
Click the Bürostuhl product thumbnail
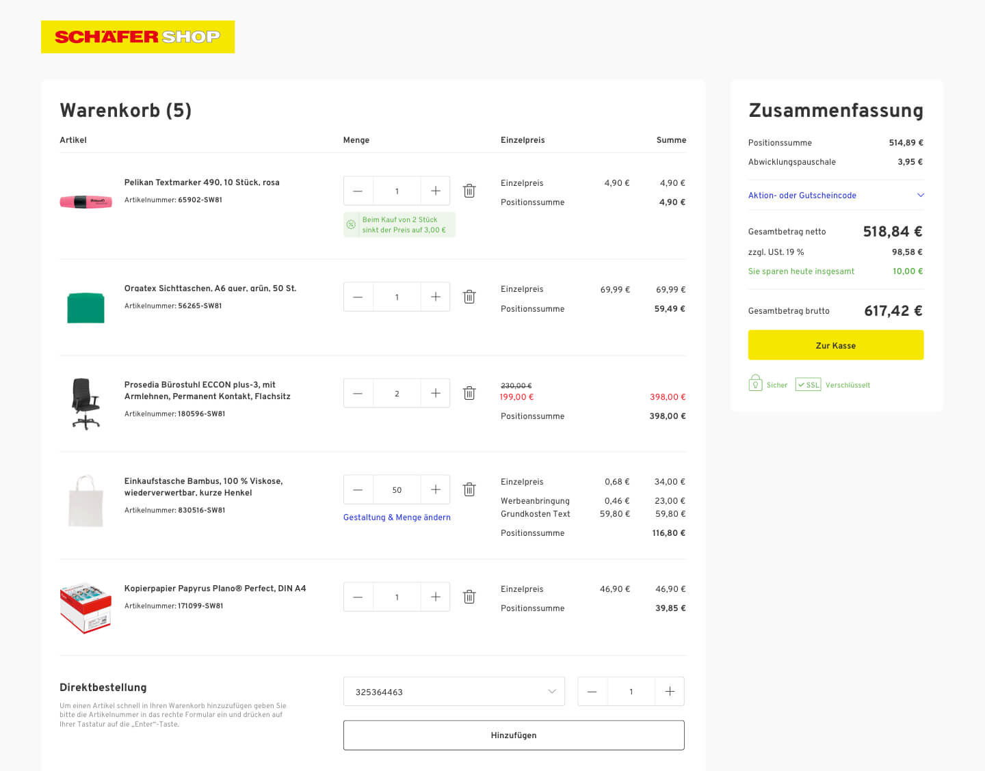coord(86,403)
